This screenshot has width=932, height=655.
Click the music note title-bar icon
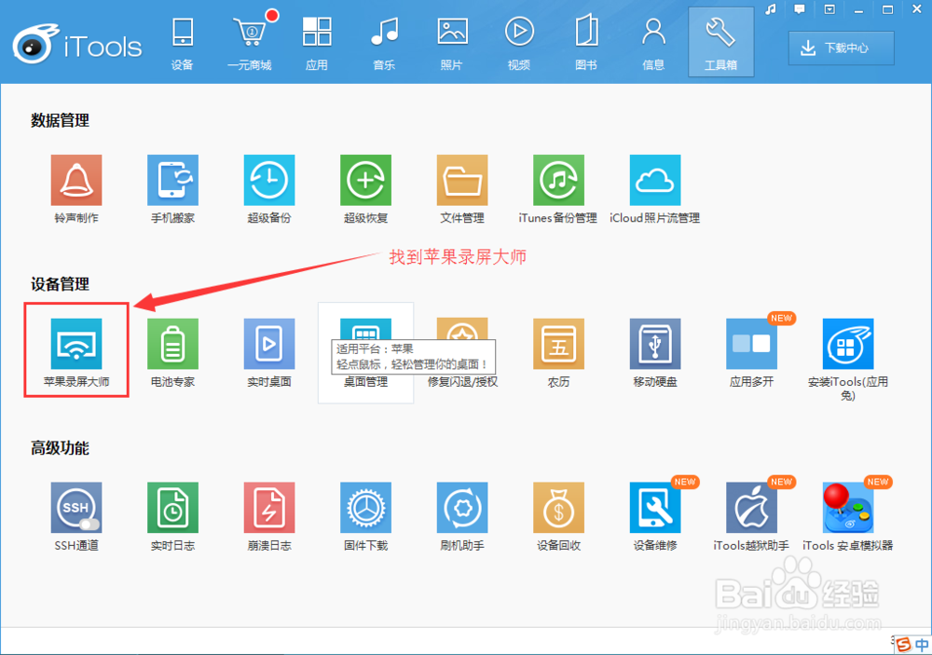pyautogui.click(x=771, y=9)
